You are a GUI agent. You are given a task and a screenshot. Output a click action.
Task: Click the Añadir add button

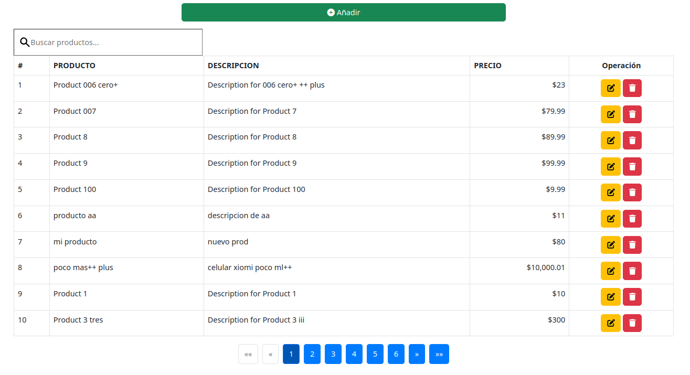pyautogui.click(x=344, y=13)
